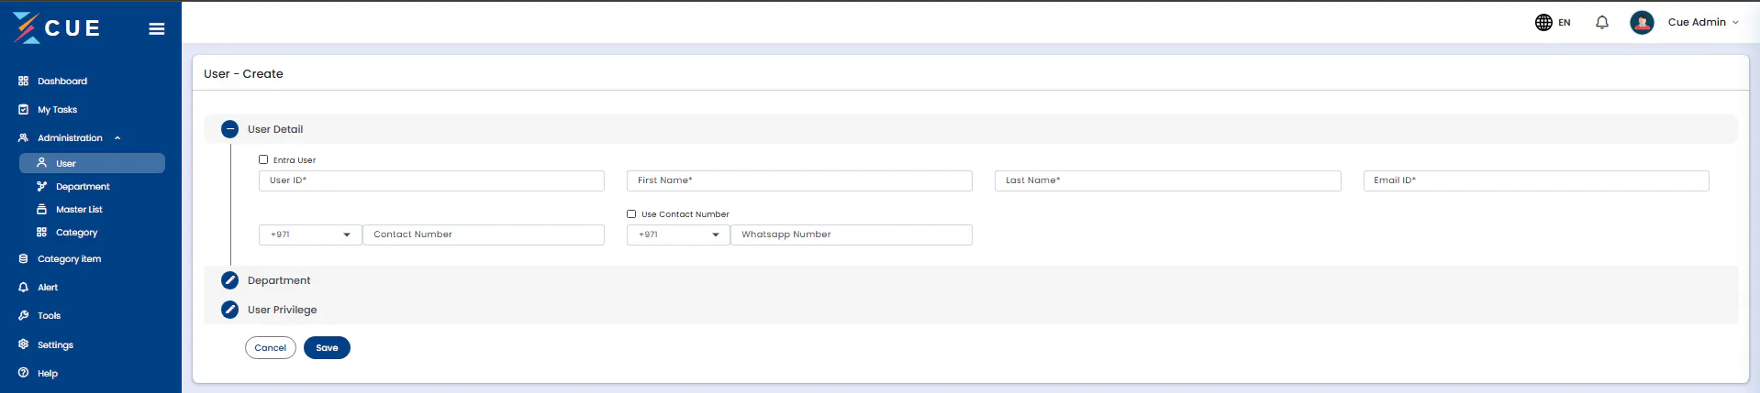1760x393 pixels.
Task: Toggle the hamburger sidebar menu
Action: click(x=157, y=29)
